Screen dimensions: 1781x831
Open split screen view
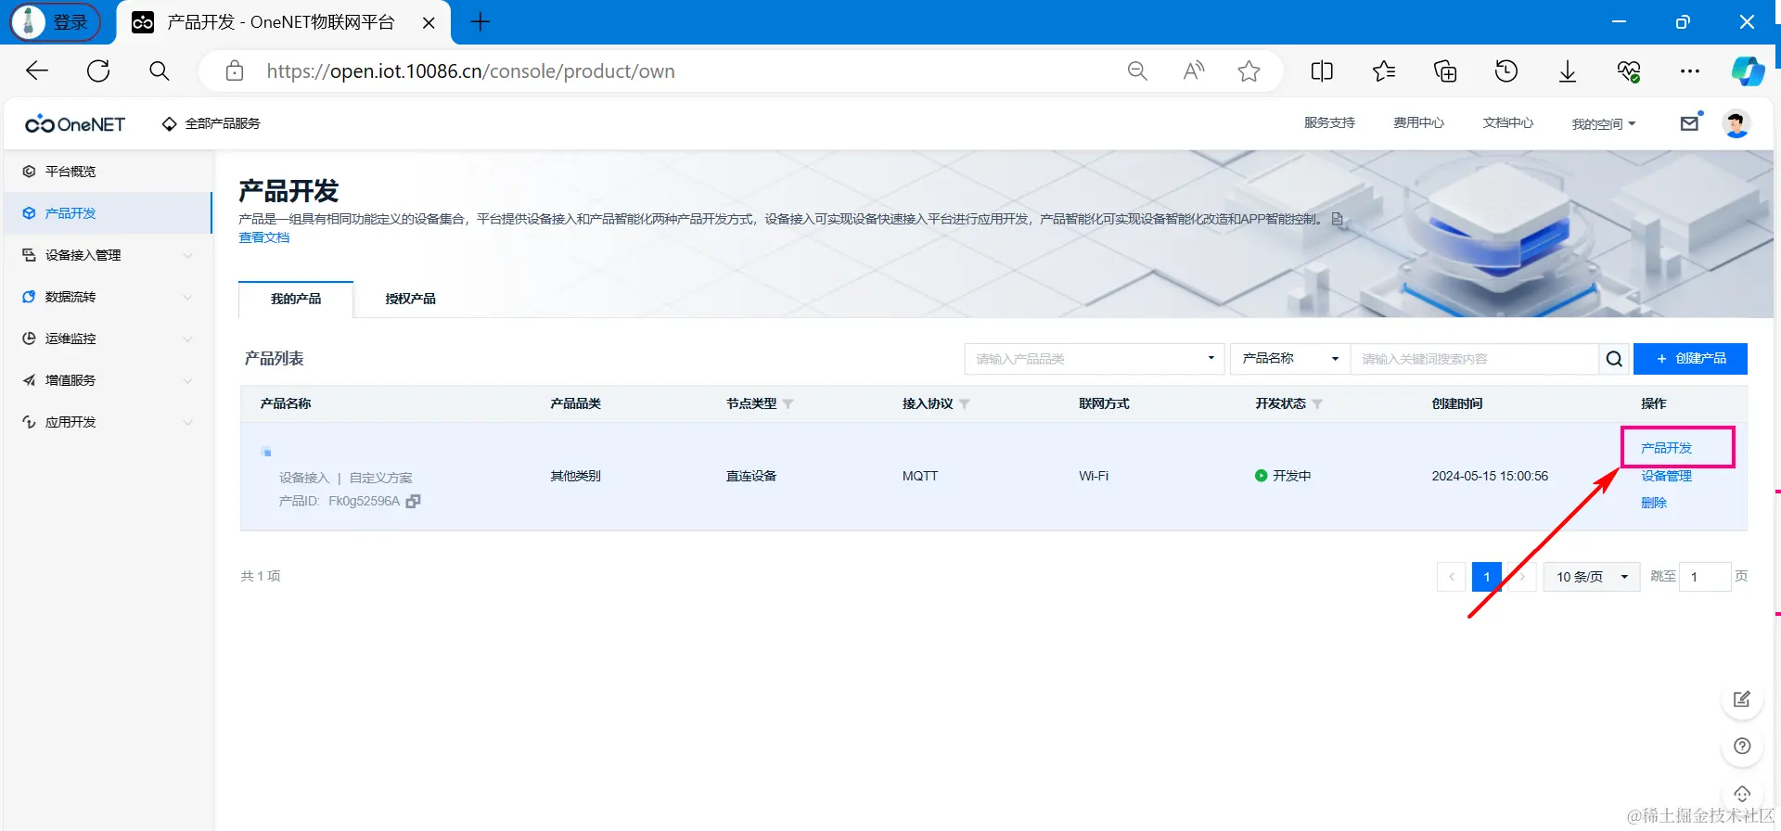tap(1322, 70)
